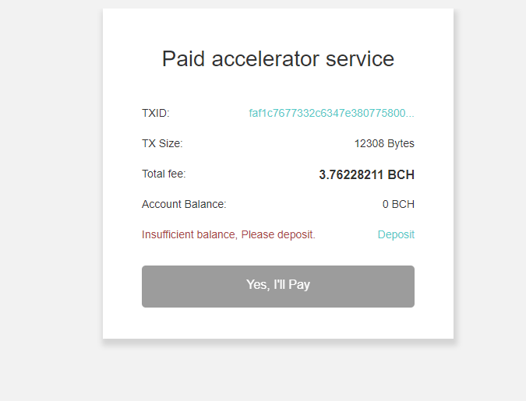Select the 12308 Bytes value
526x401 pixels.
pos(384,143)
